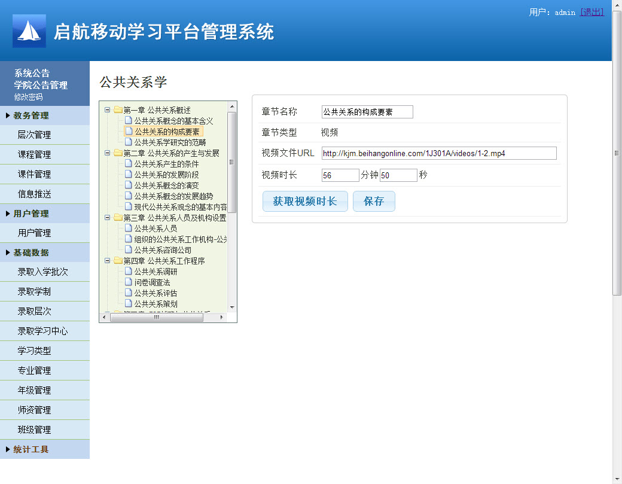
Task: Click the document icon next to 公共关系人员
Action: [x=128, y=228]
